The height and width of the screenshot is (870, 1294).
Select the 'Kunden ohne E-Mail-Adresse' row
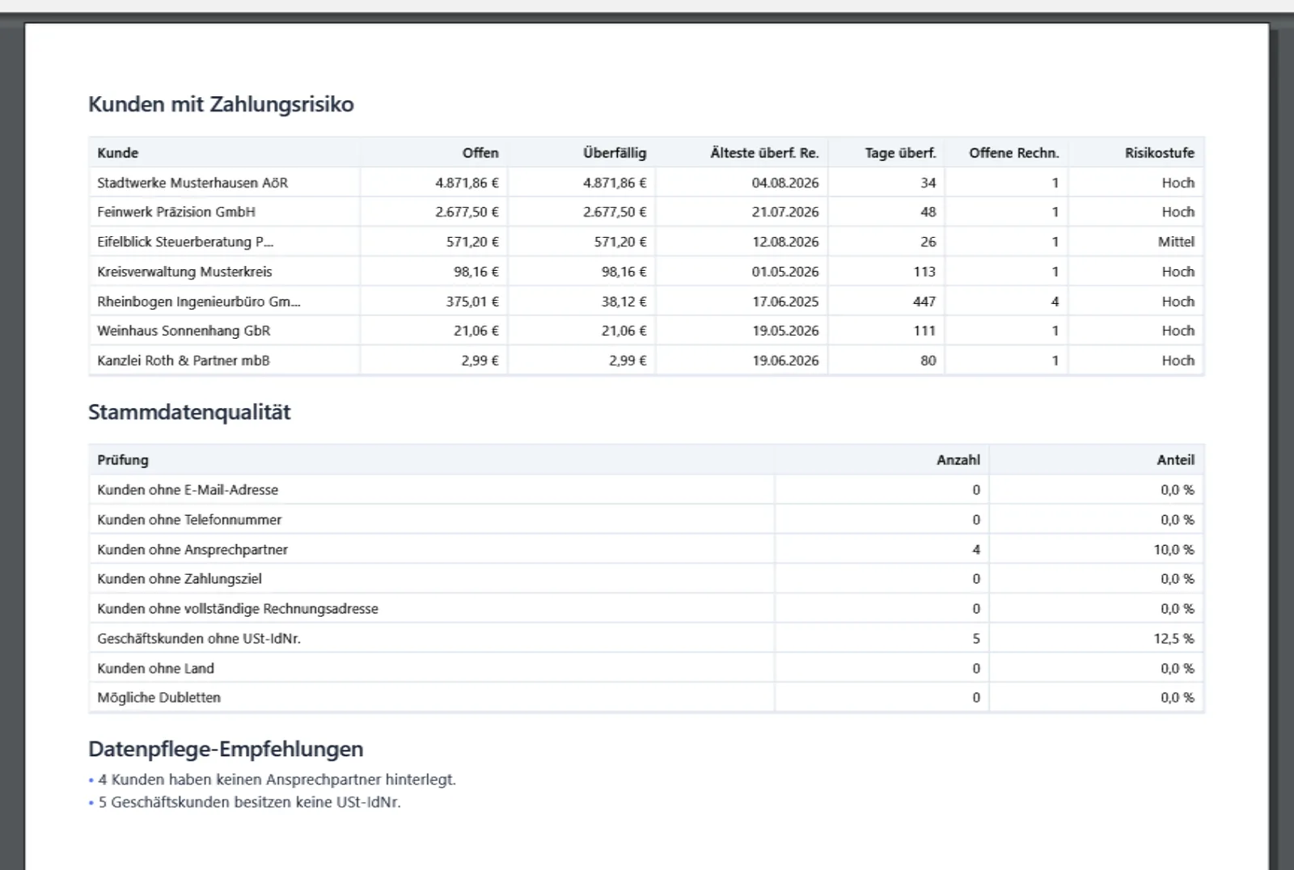click(646, 490)
